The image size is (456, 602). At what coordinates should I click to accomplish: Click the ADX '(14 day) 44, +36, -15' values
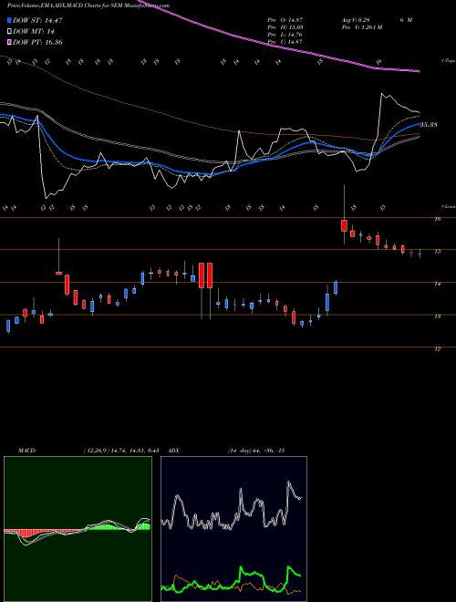coord(255,451)
